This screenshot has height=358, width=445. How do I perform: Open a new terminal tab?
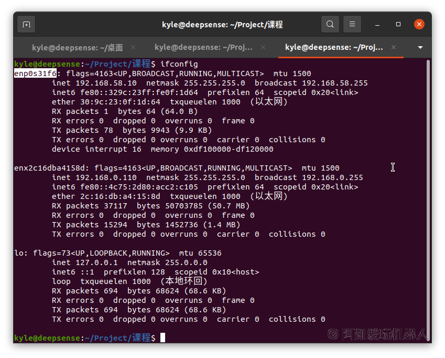click(x=26, y=24)
